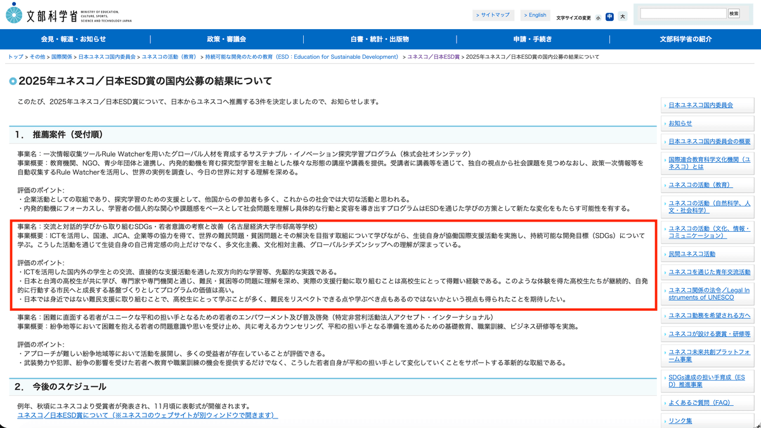Open the サイトマップ sitemap link
This screenshot has height=428, width=761.
[493, 15]
